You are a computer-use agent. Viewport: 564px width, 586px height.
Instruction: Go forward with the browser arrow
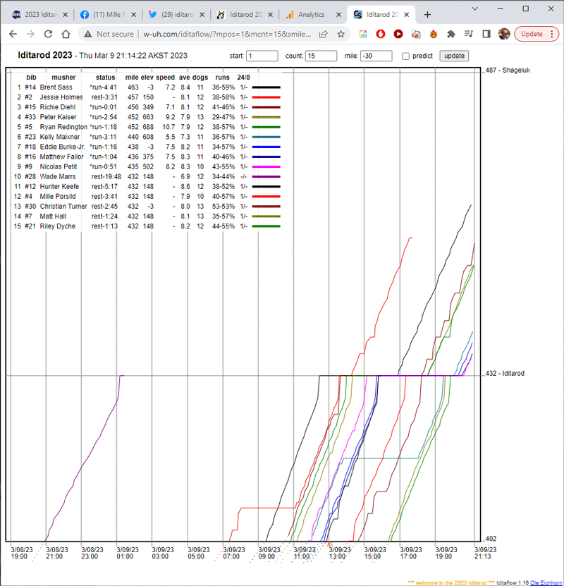tap(30, 34)
